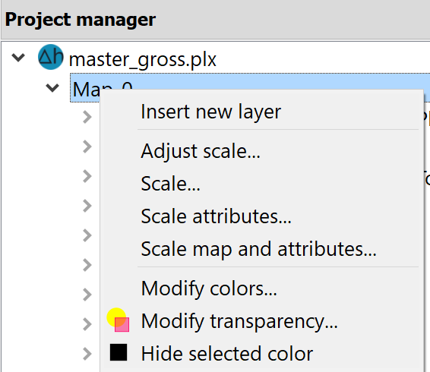Open Adjust scale... menu entry
Viewport: 430px width, 372px height.
201,151
